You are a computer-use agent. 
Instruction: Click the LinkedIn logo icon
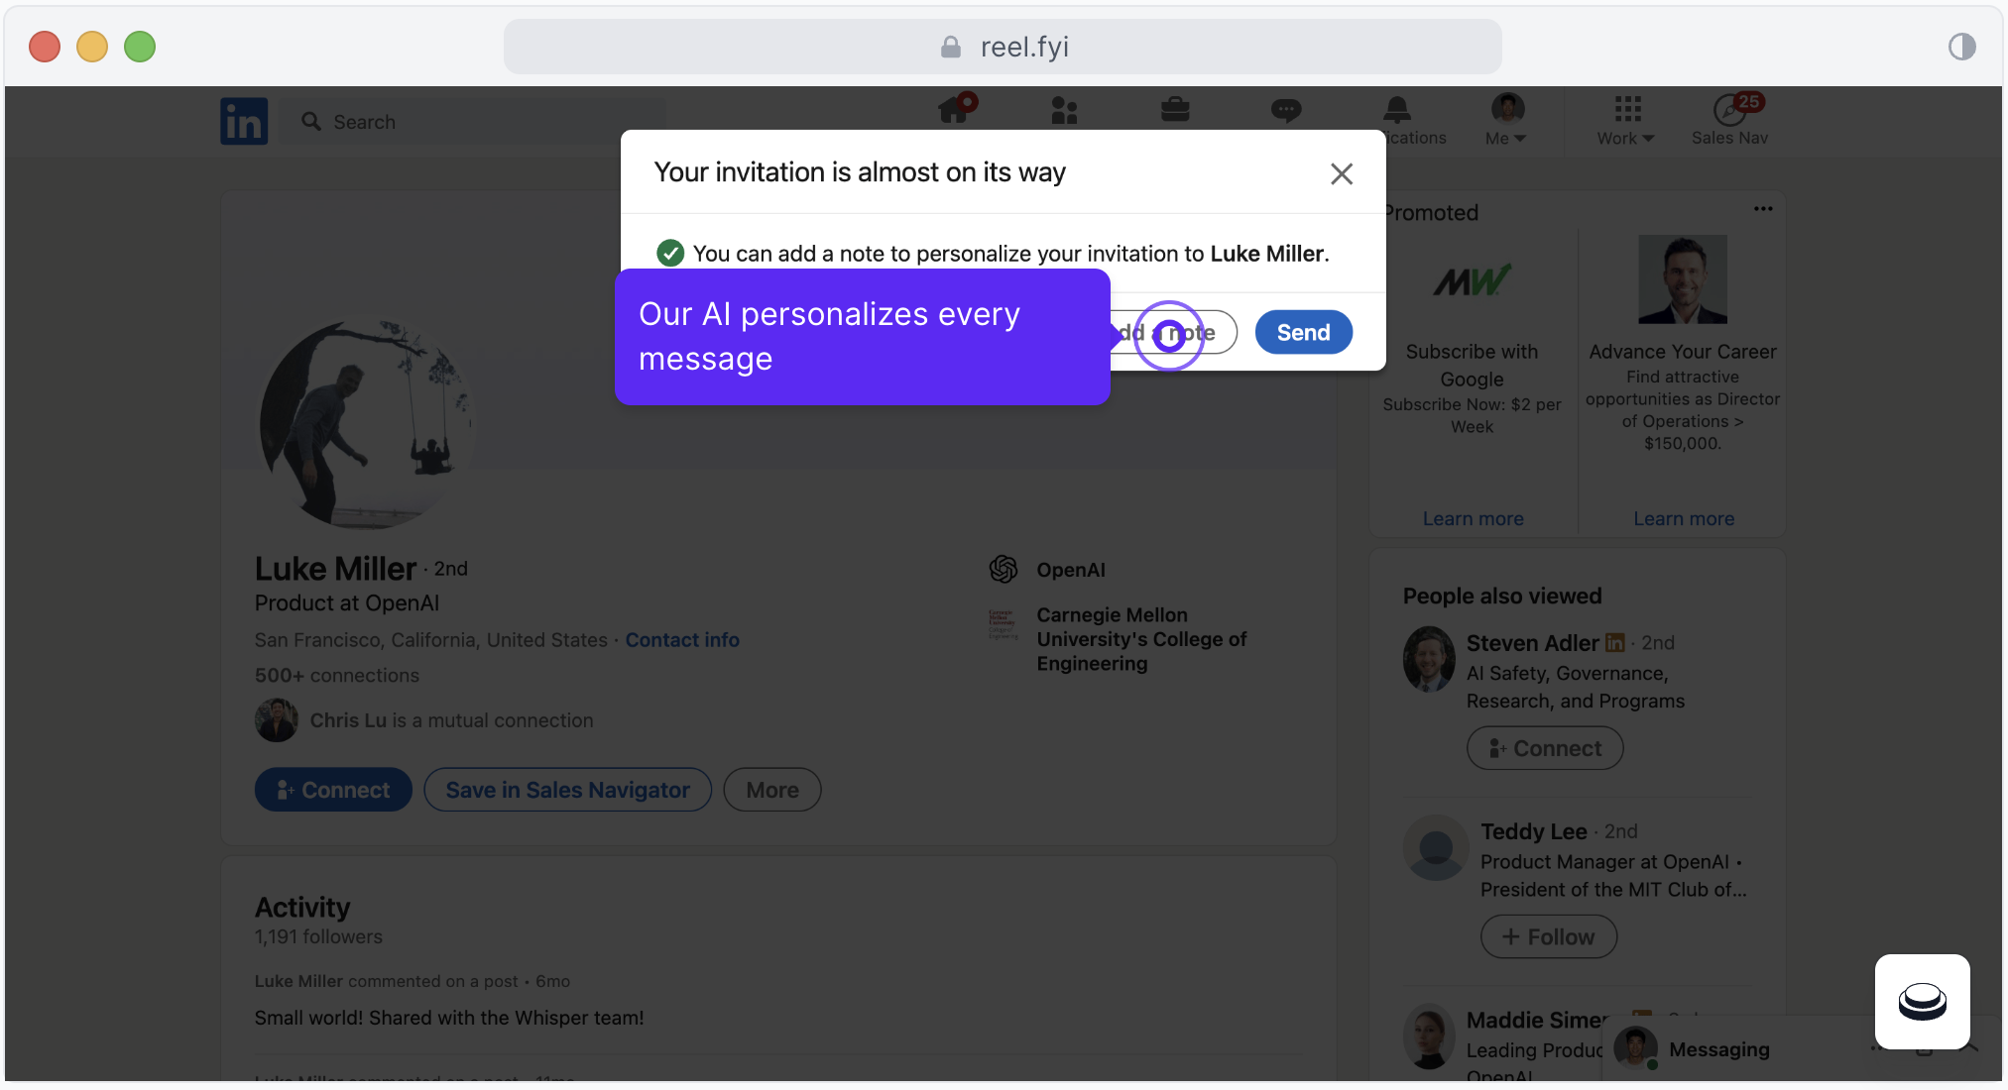coord(244,122)
